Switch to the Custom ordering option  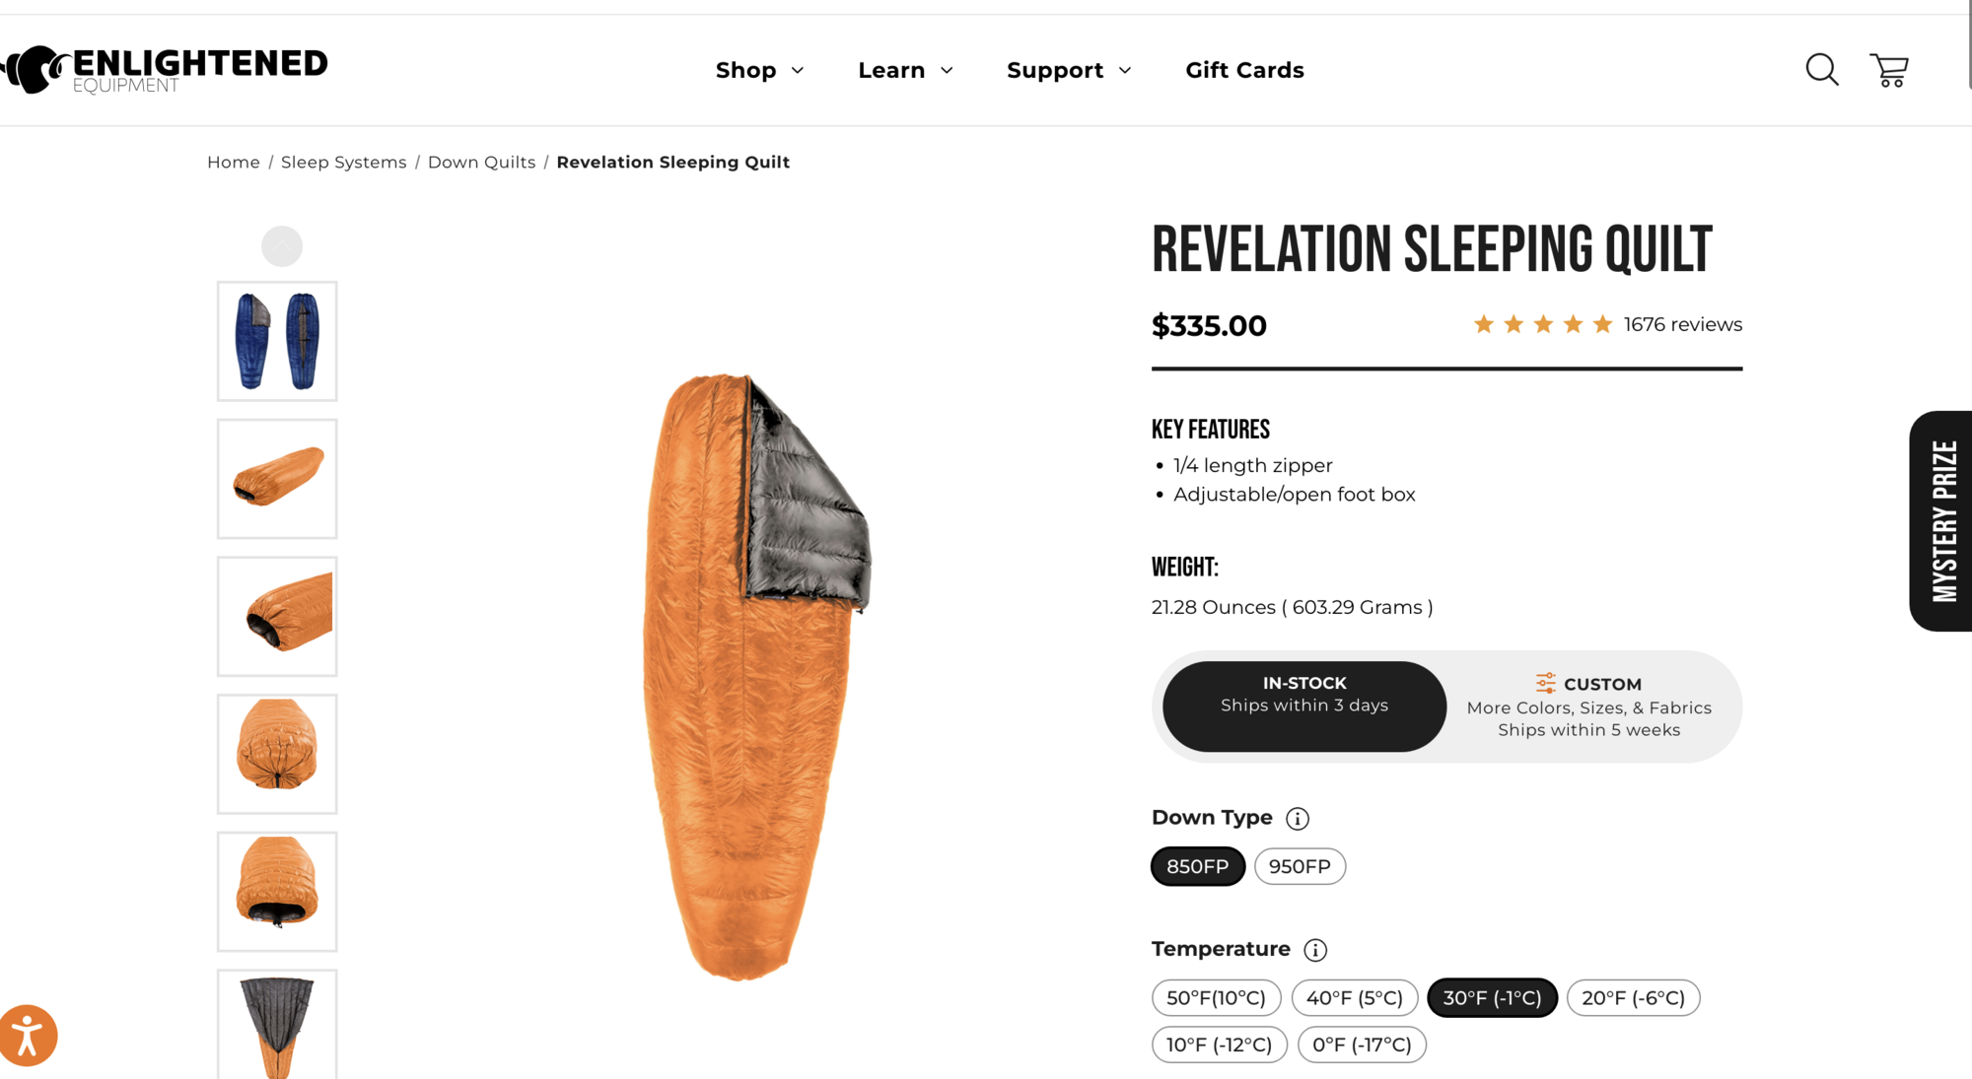[1588, 707]
